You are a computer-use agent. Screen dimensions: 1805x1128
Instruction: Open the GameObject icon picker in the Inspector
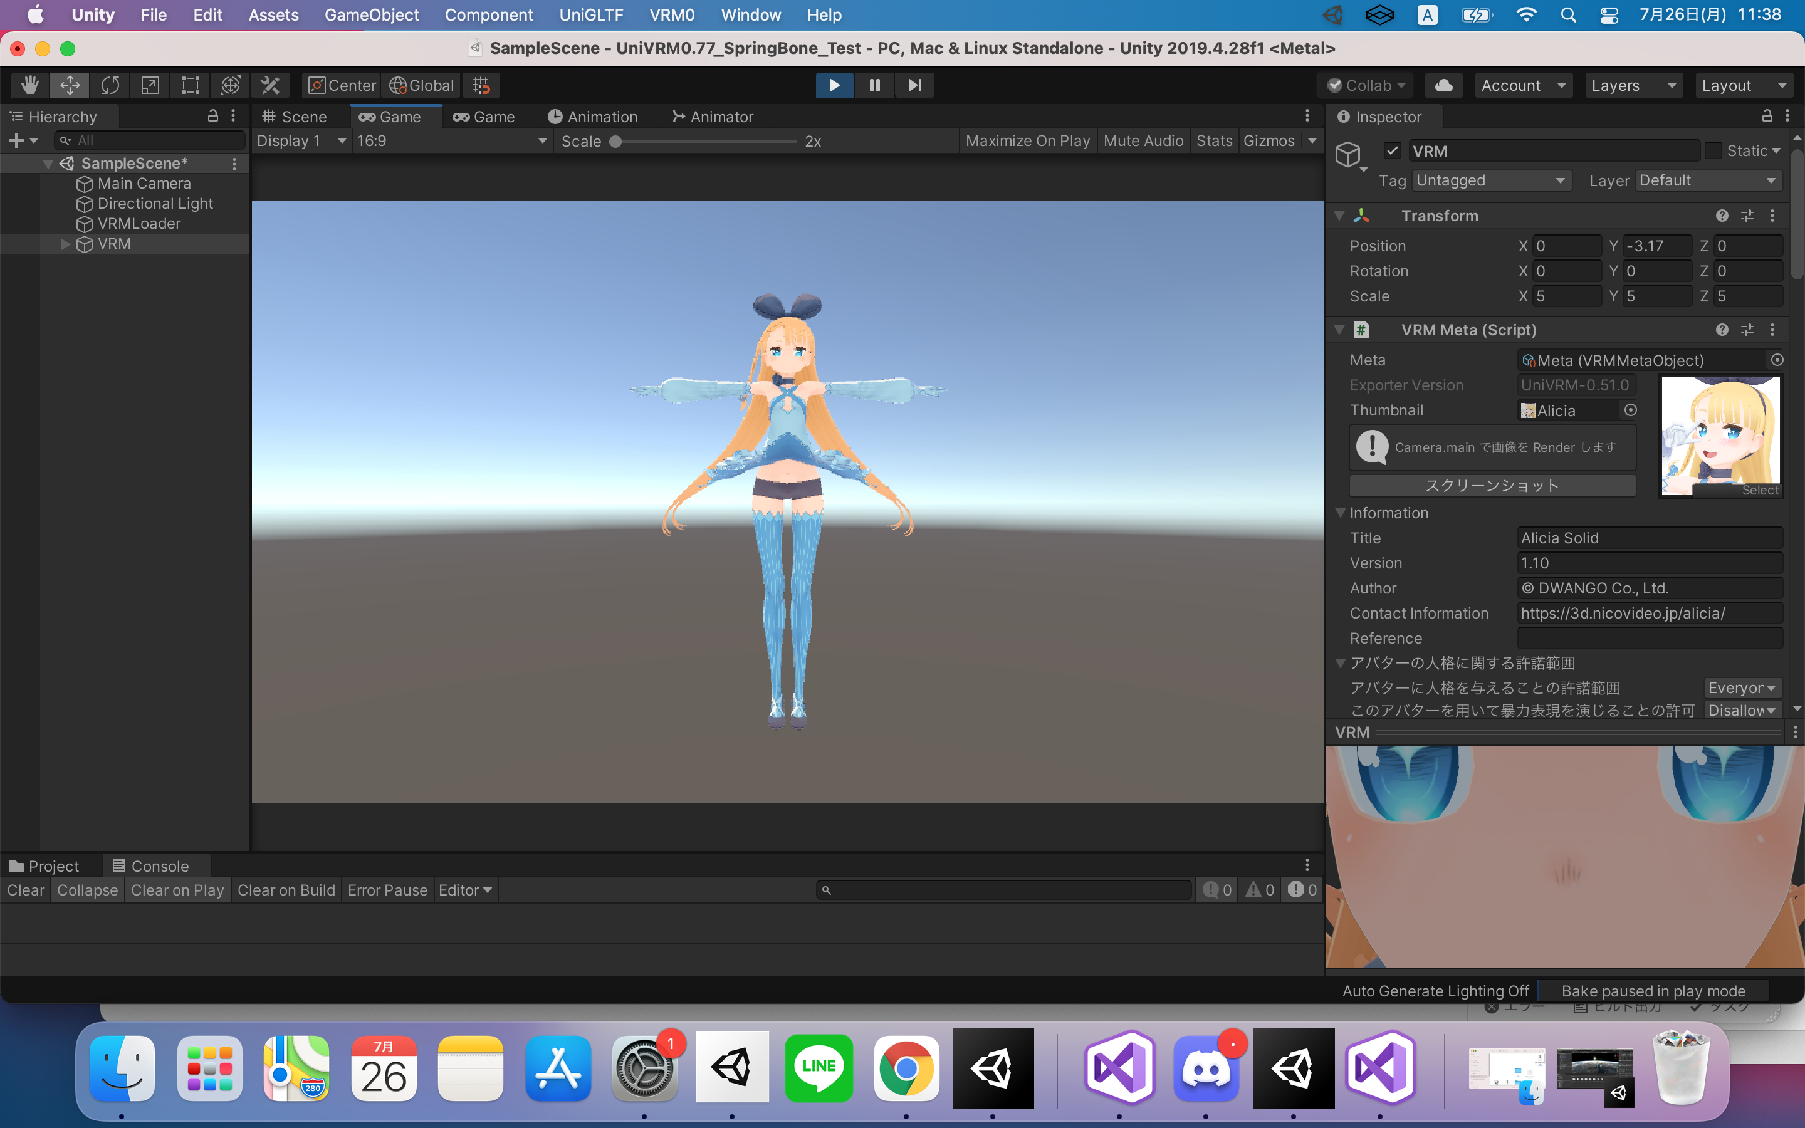coord(1351,155)
